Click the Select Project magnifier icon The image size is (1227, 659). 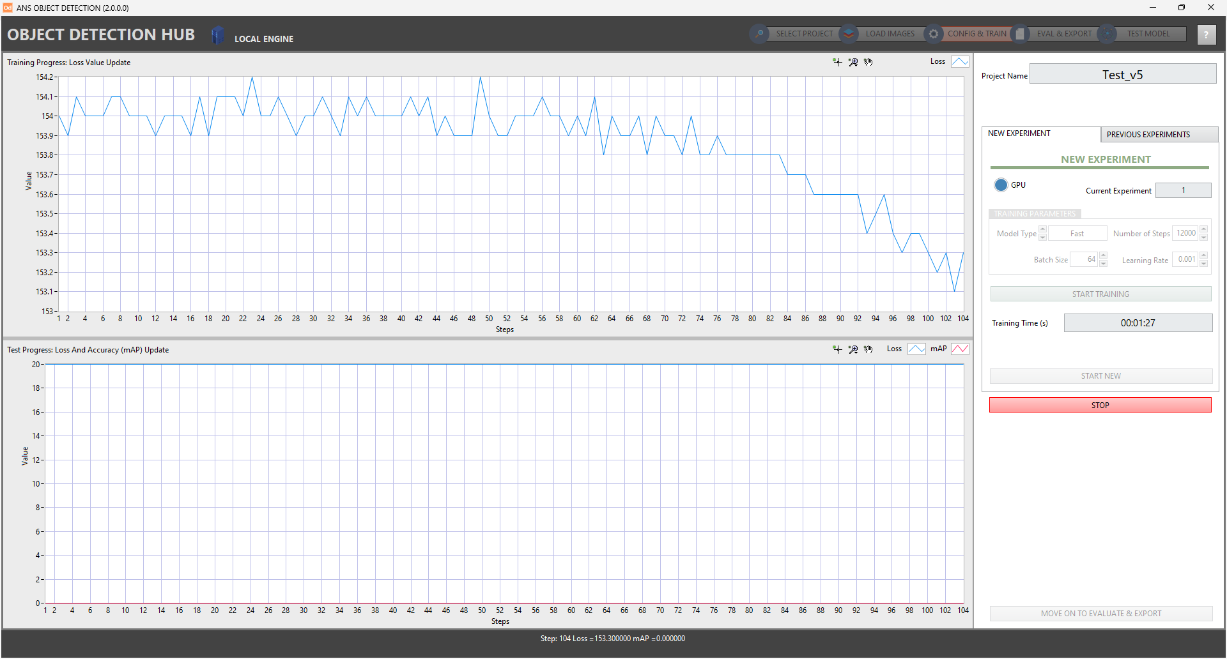click(759, 34)
